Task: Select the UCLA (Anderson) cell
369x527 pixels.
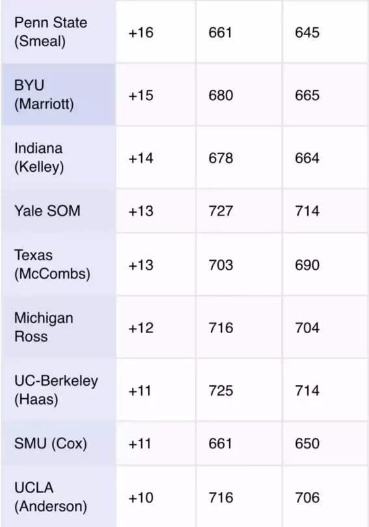Action: (59, 497)
